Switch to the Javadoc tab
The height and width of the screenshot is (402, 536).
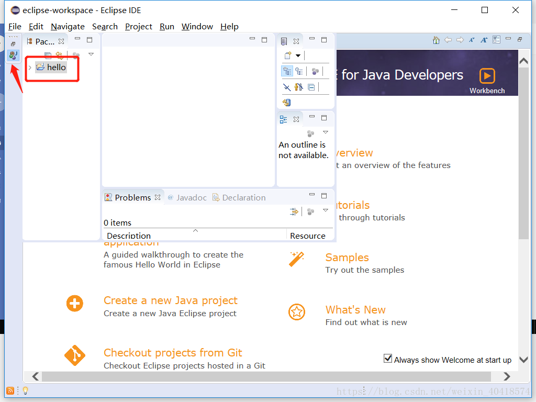point(187,197)
